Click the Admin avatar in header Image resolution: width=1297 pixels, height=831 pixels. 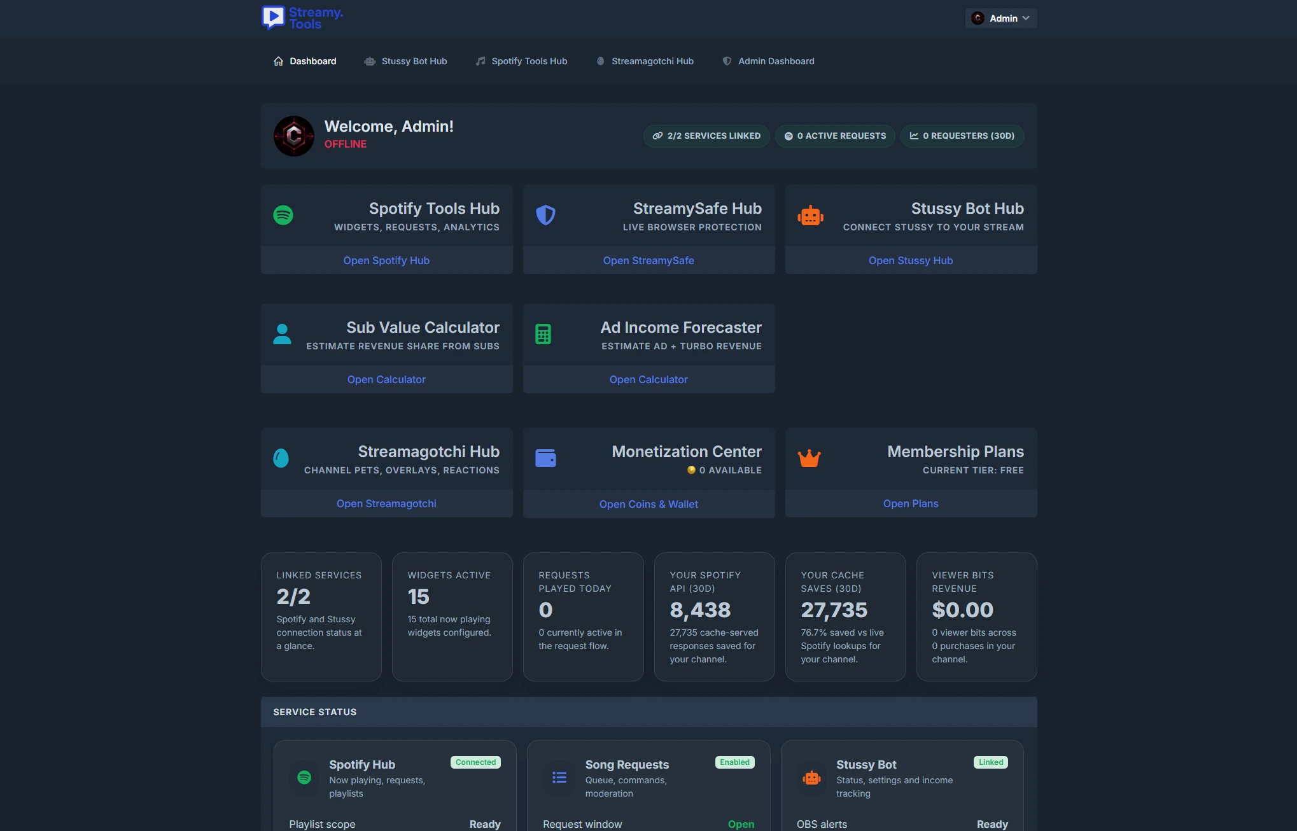pyautogui.click(x=978, y=18)
